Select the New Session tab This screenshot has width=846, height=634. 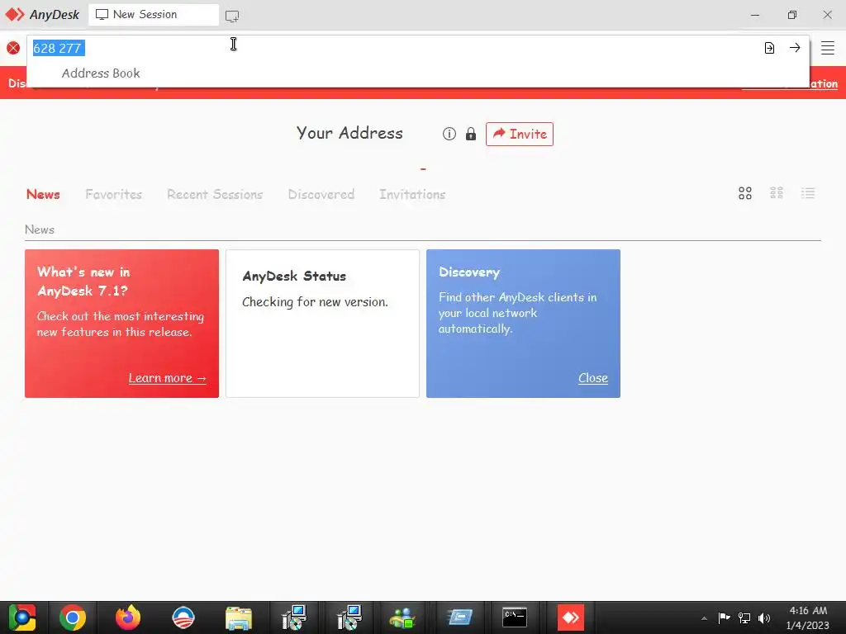click(153, 15)
